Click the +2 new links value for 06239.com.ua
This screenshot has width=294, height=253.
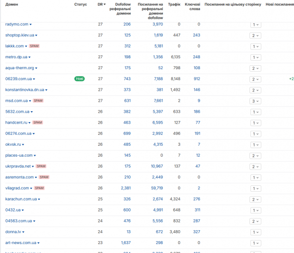coord(292,79)
